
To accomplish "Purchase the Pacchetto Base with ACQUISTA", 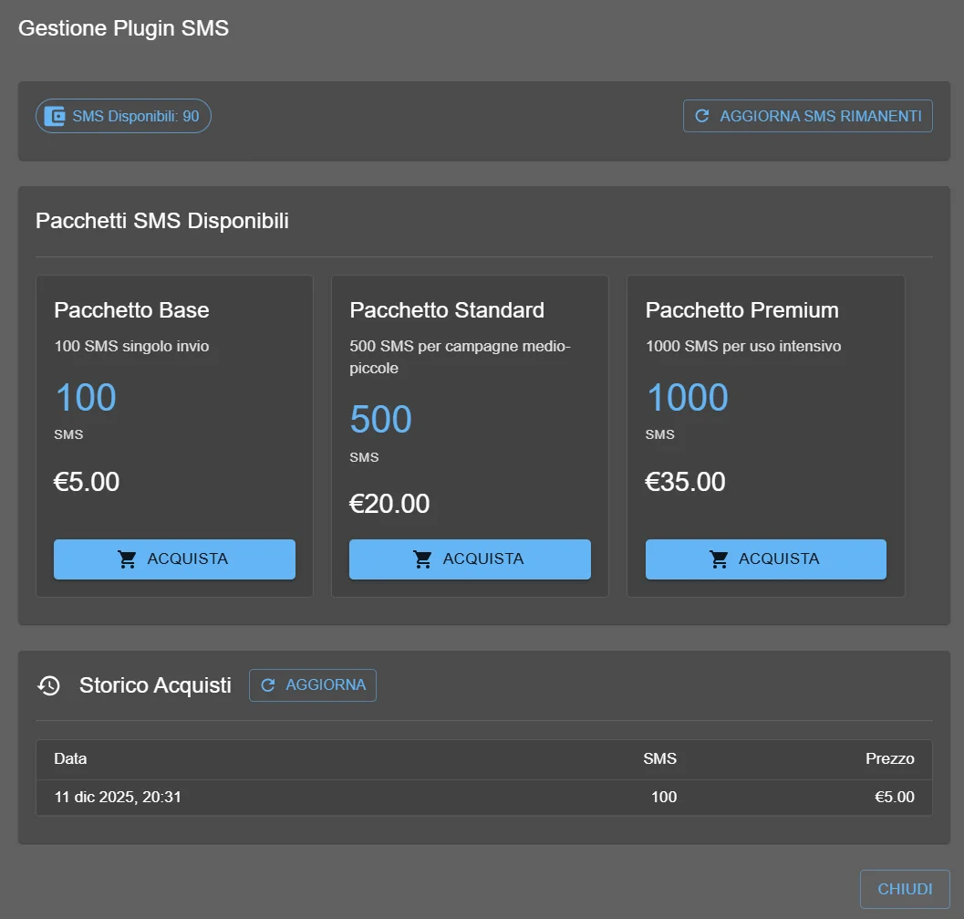I will coord(174,559).
